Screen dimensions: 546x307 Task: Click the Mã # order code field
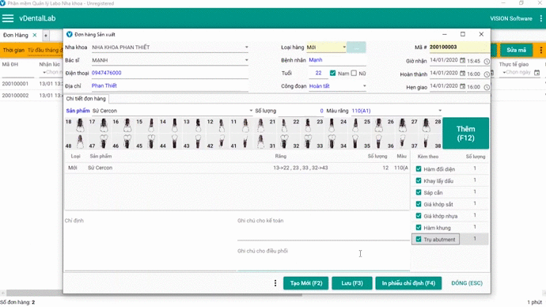point(459,47)
